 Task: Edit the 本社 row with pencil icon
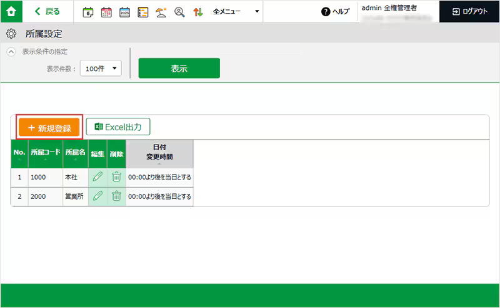click(x=97, y=177)
